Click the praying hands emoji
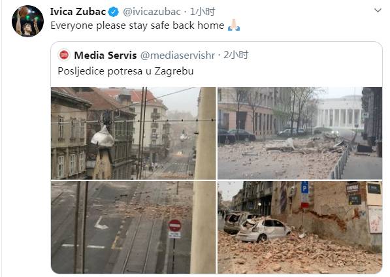The height and width of the screenshot is (277, 390). point(234,25)
